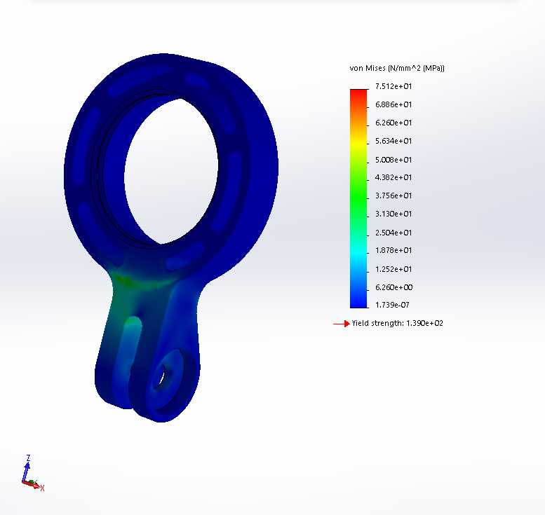Select the legend value 1.252e+01
The width and height of the screenshot is (545, 515).
393,269
